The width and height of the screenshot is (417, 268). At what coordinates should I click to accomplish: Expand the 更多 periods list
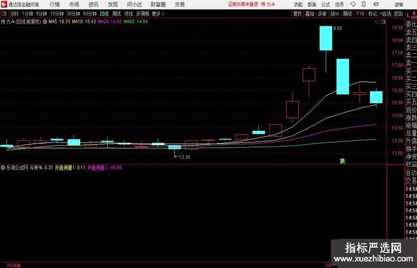158,14
